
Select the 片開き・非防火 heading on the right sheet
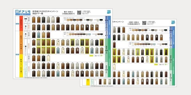pos(134,22)
